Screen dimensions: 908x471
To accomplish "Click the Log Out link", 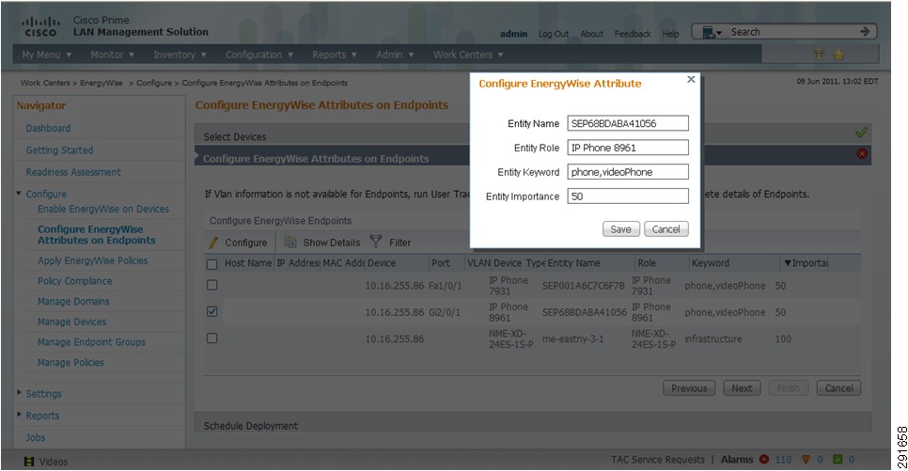I will click(554, 34).
